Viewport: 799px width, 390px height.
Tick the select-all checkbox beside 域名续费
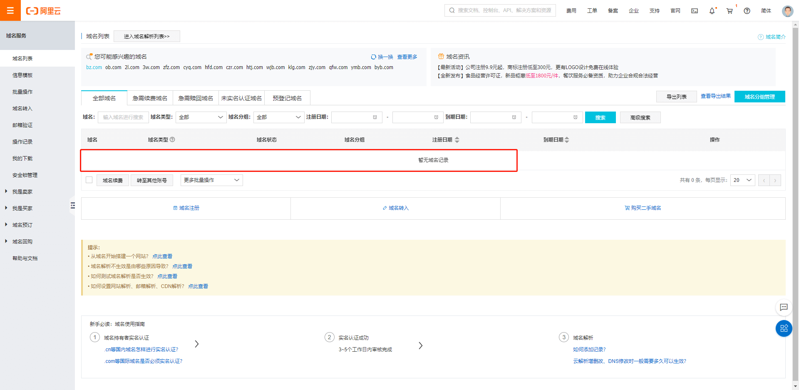pyautogui.click(x=89, y=180)
